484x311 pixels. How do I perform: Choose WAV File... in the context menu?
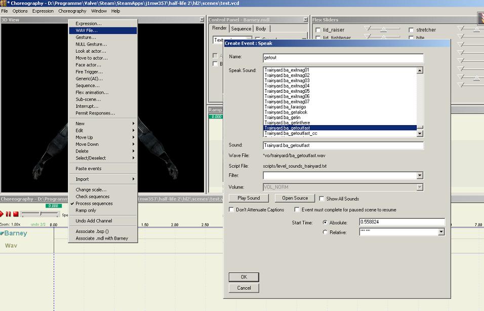(103, 30)
